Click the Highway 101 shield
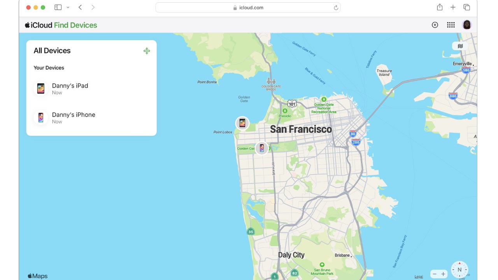 [x=292, y=103]
